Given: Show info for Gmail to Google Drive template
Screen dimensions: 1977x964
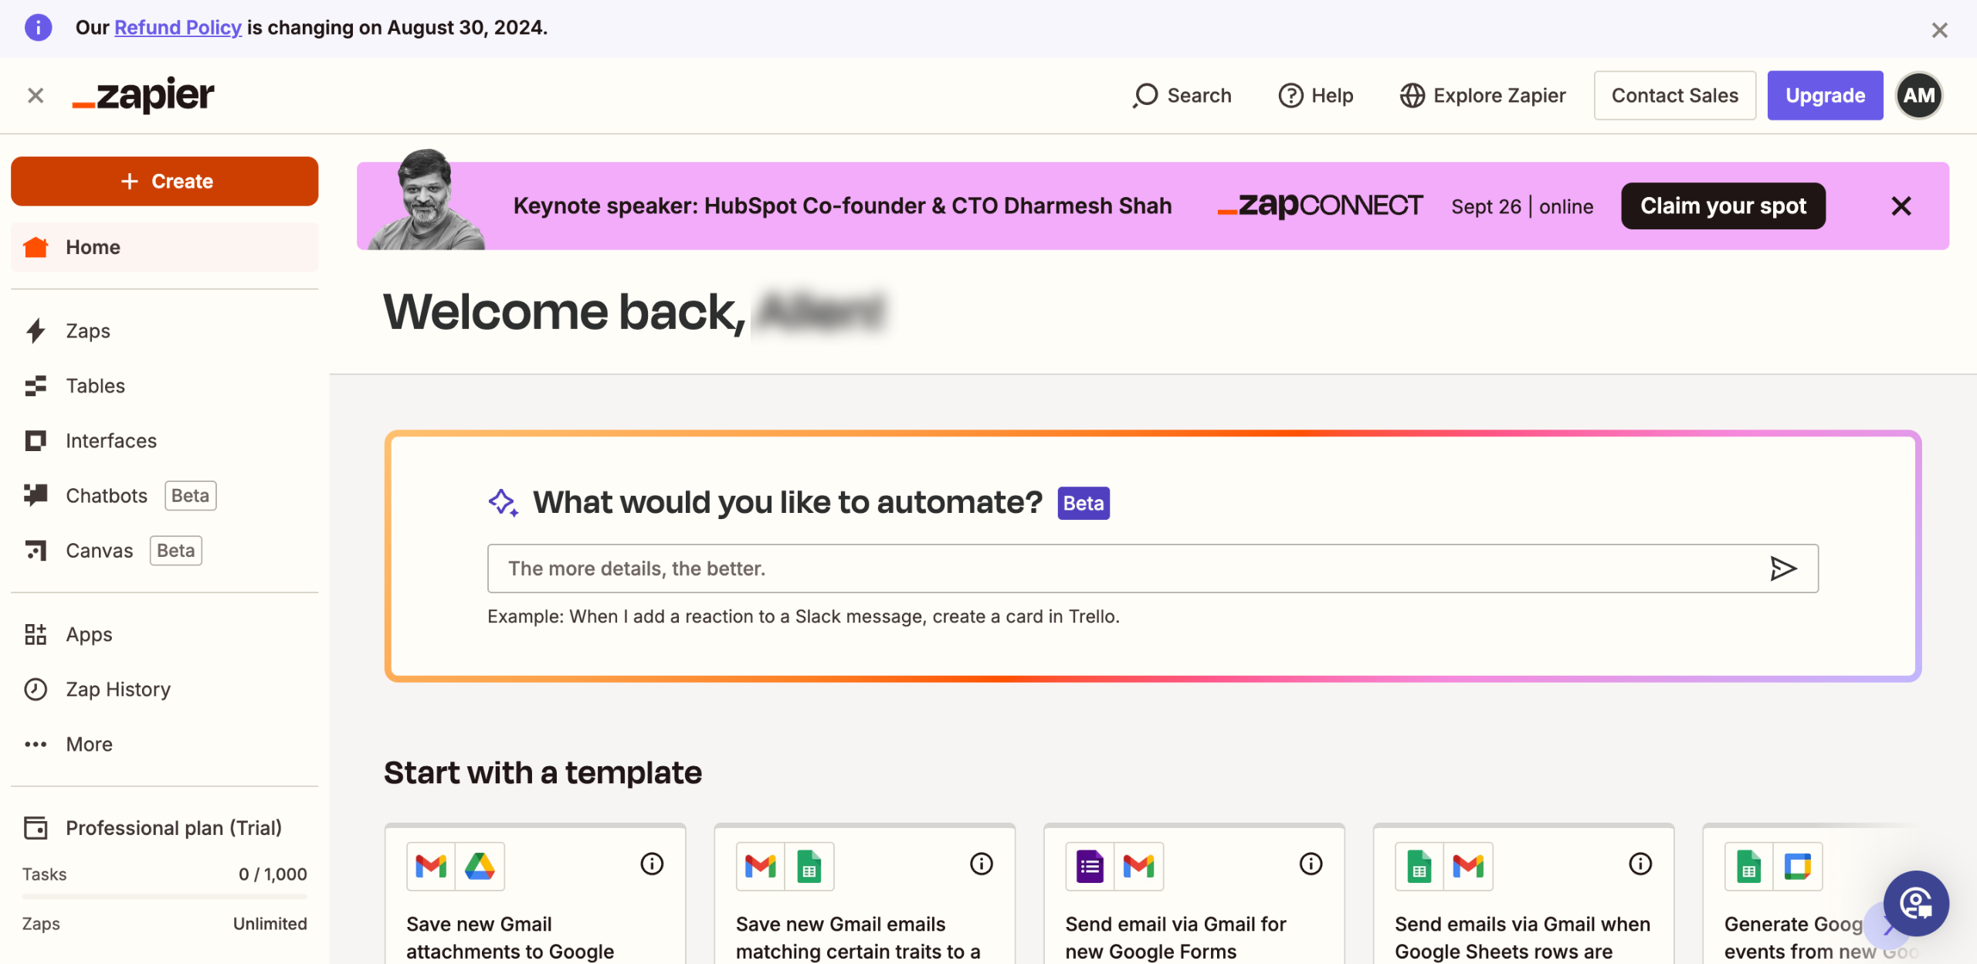Looking at the screenshot, I should (652, 864).
